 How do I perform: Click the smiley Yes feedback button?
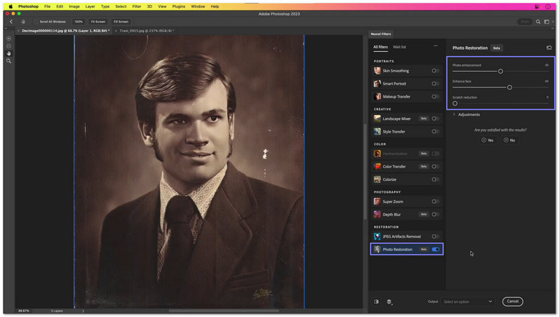point(487,140)
